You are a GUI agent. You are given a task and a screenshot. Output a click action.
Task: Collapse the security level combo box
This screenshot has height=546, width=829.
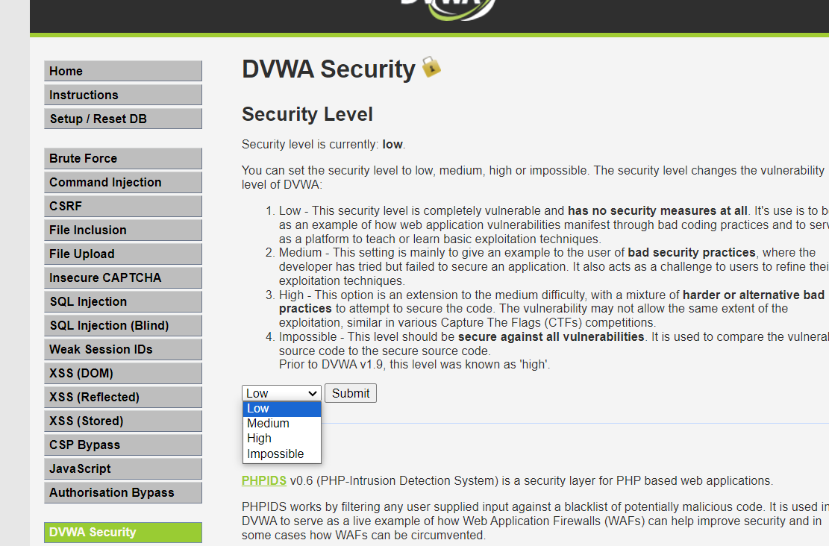coord(281,393)
